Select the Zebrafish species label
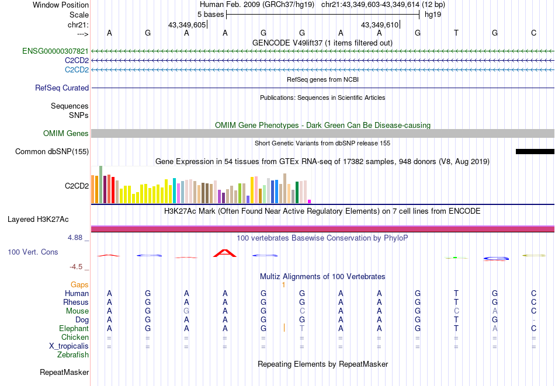This screenshot has width=555, height=386. [x=73, y=355]
